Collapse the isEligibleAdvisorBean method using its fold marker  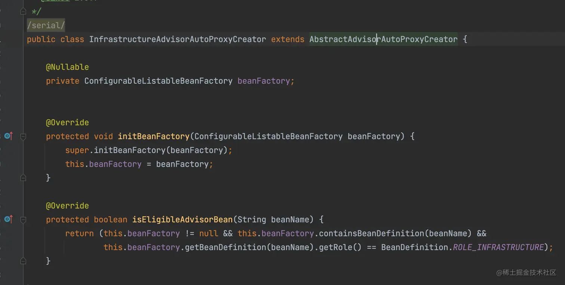pyautogui.click(x=23, y=220)
